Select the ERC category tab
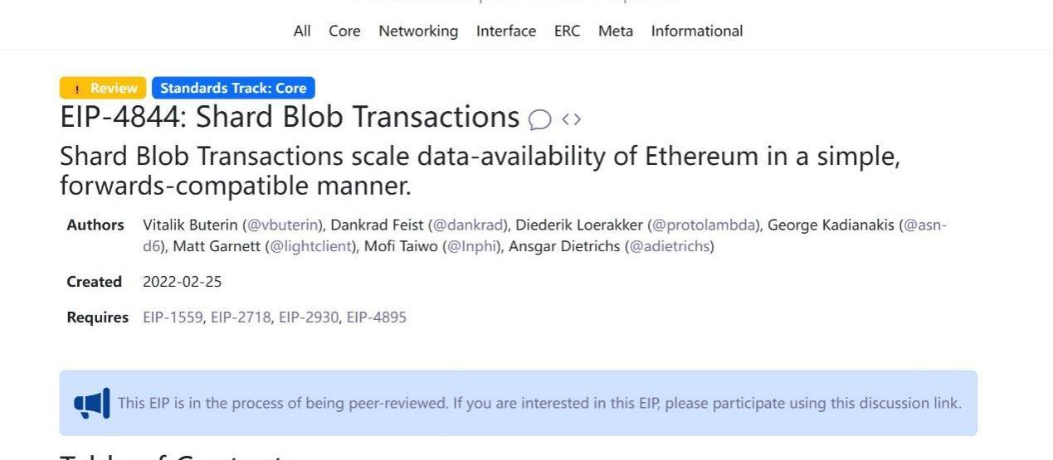Viewport: 1053px width, 460px height. (567, 31)
